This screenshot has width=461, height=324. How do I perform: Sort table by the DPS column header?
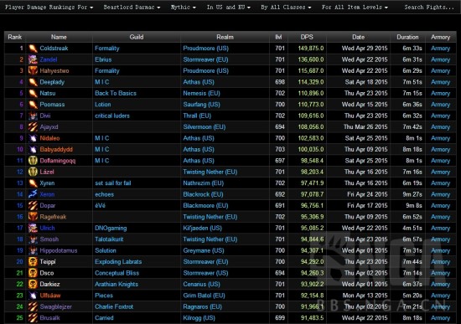tap(307, 37)
